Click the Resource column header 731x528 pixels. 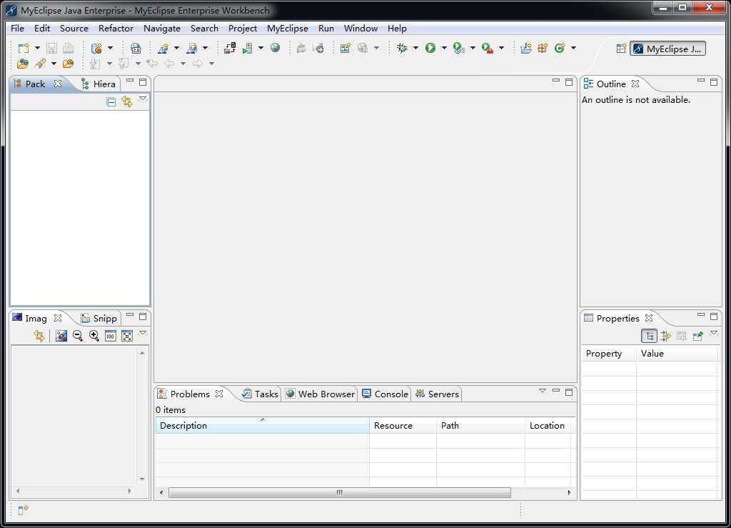click(403, 425)
